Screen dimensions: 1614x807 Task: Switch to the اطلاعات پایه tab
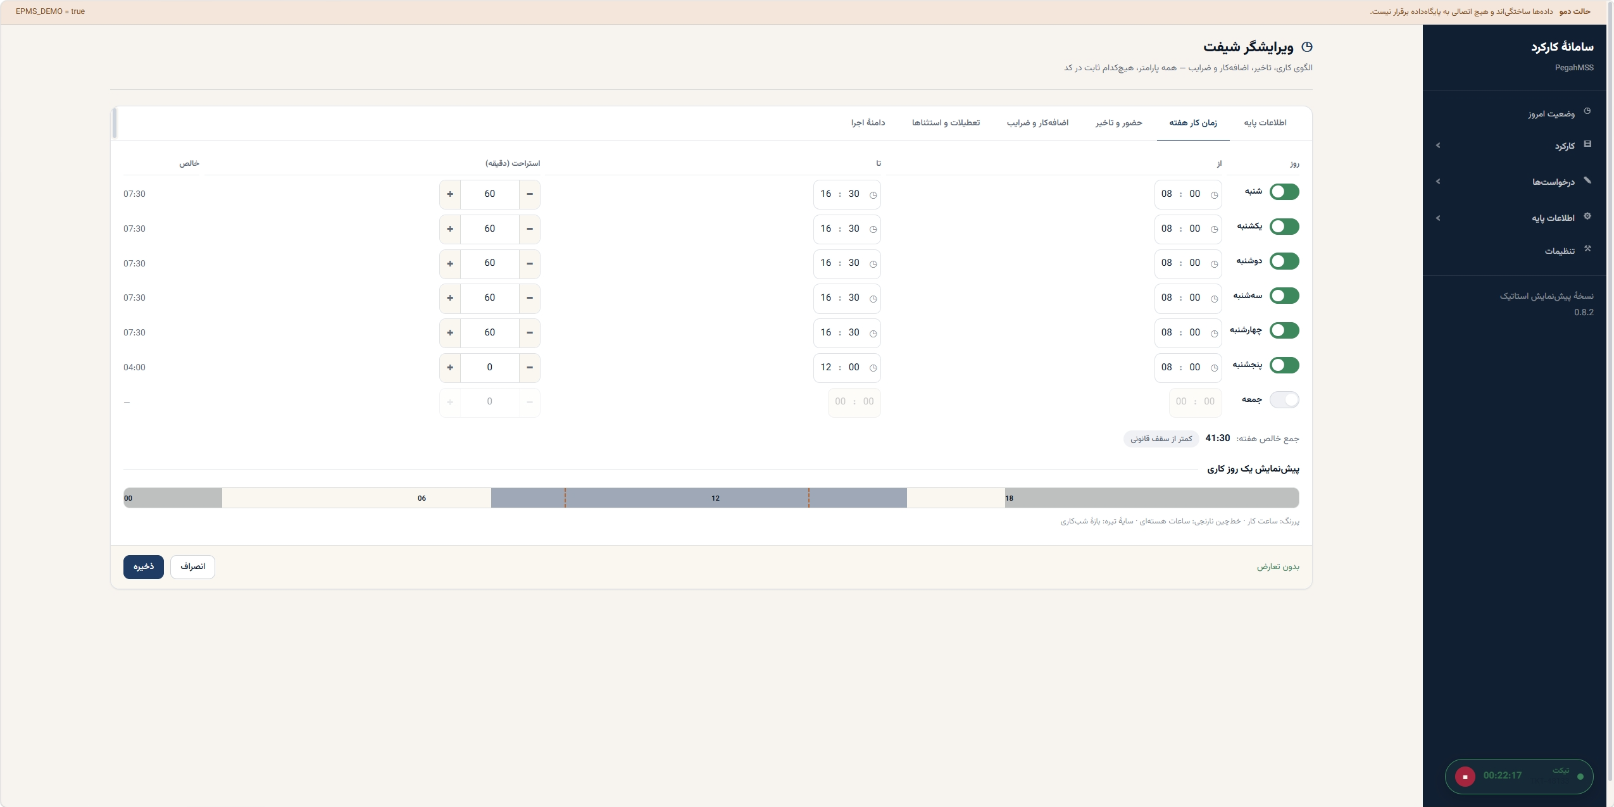(1265, 123)
